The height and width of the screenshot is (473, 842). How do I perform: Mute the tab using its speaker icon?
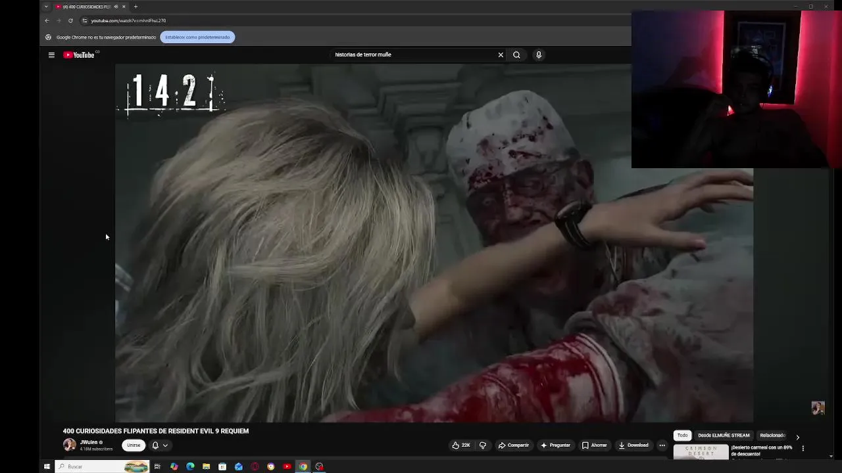(x=116, y=7)
